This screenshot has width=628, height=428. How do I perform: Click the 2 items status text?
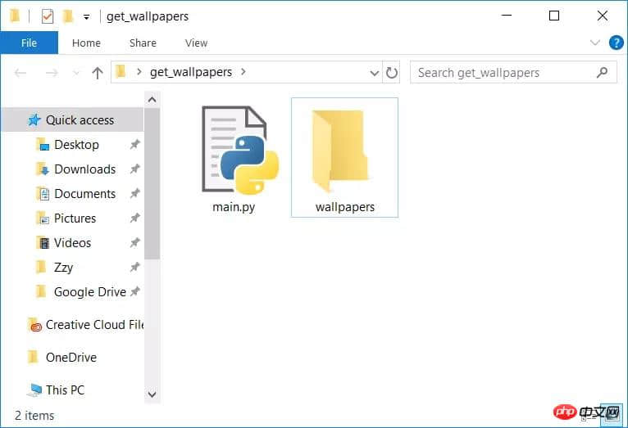34,416
